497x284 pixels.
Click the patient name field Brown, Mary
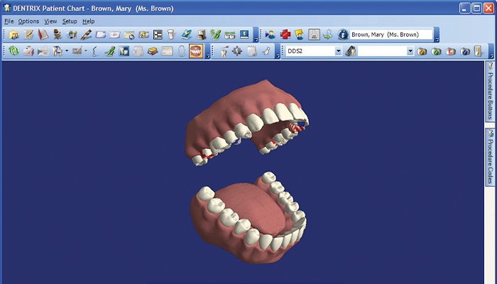point(390,34)
